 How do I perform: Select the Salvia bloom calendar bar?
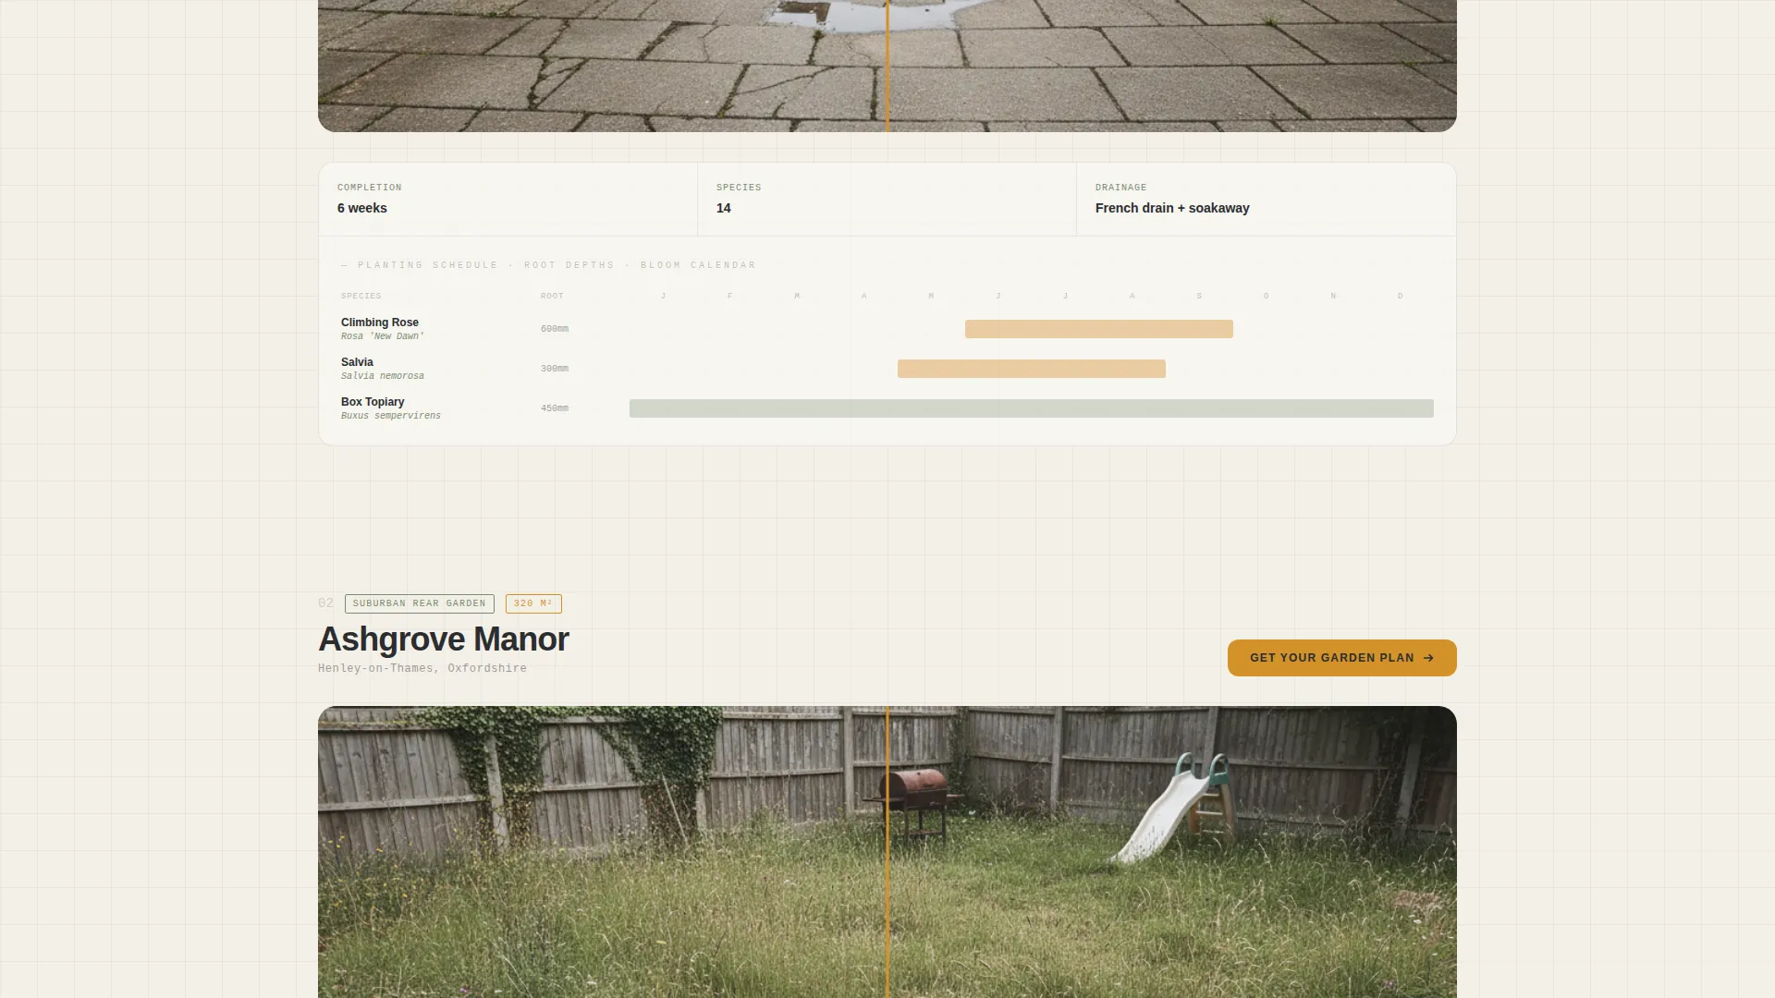[x=1031, y=369]
